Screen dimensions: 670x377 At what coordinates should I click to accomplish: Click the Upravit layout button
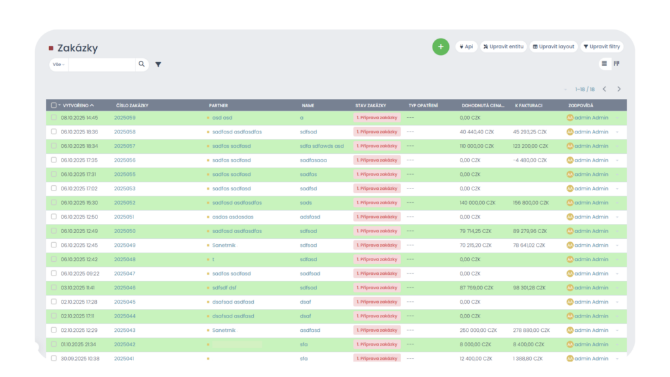(554, 46)
